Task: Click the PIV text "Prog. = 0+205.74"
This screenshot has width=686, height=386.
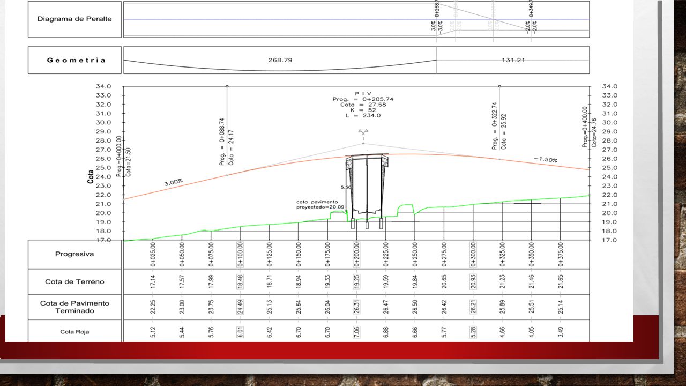Action: 363,99
